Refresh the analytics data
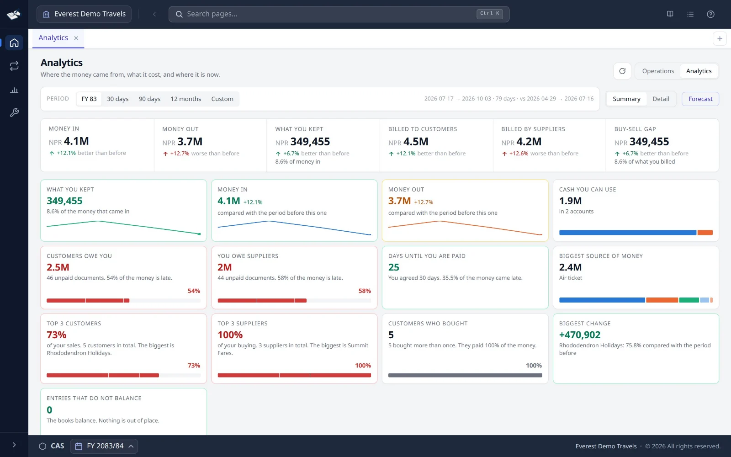 pos(622,71)
